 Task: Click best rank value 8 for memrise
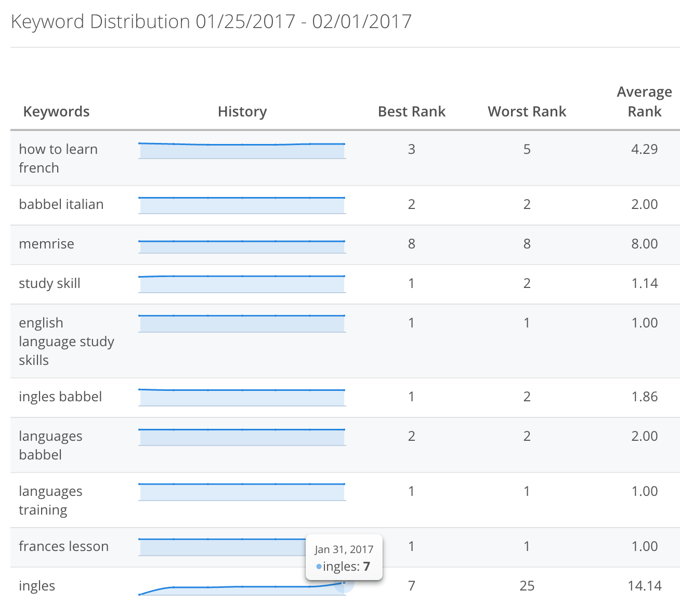(412, 244)
